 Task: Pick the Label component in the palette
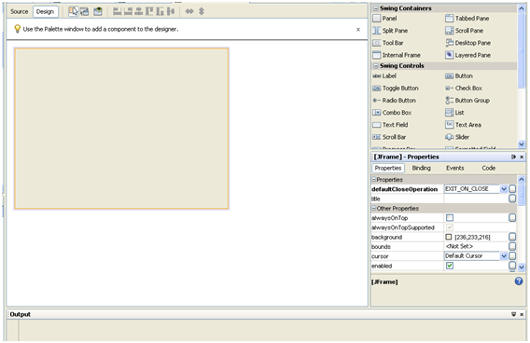[x=384, y=75]
